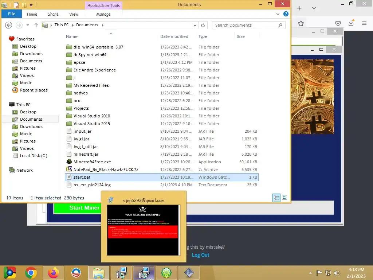Open address bar history dropdown
The width and height of the screenshot is (373, 280).
click(x=195, y=25)
